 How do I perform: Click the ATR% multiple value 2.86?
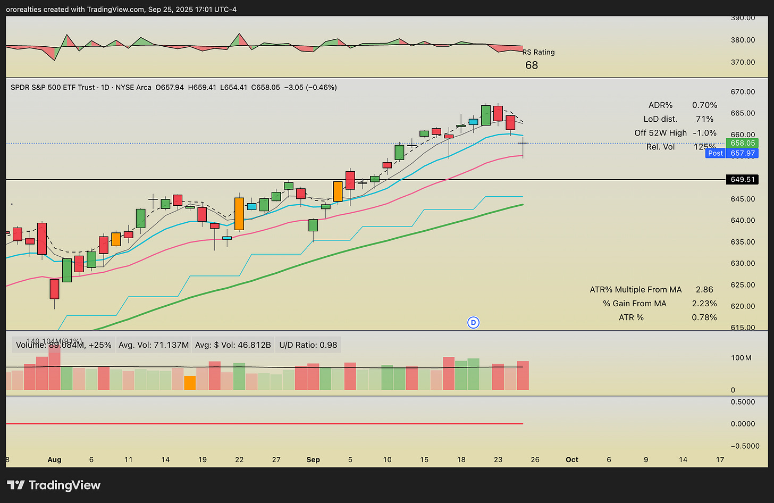(704, 290)
